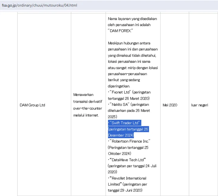Click the "DAM FOREX" service name text

[x=120, y=31]
